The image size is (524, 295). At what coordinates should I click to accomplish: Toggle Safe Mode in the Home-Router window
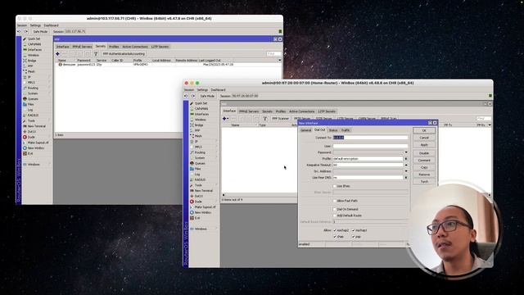pos(207,96)
